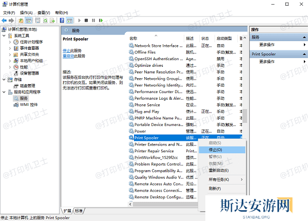Click the Start service play icon
Screen dimensions: 308x221
click(79, 21)
